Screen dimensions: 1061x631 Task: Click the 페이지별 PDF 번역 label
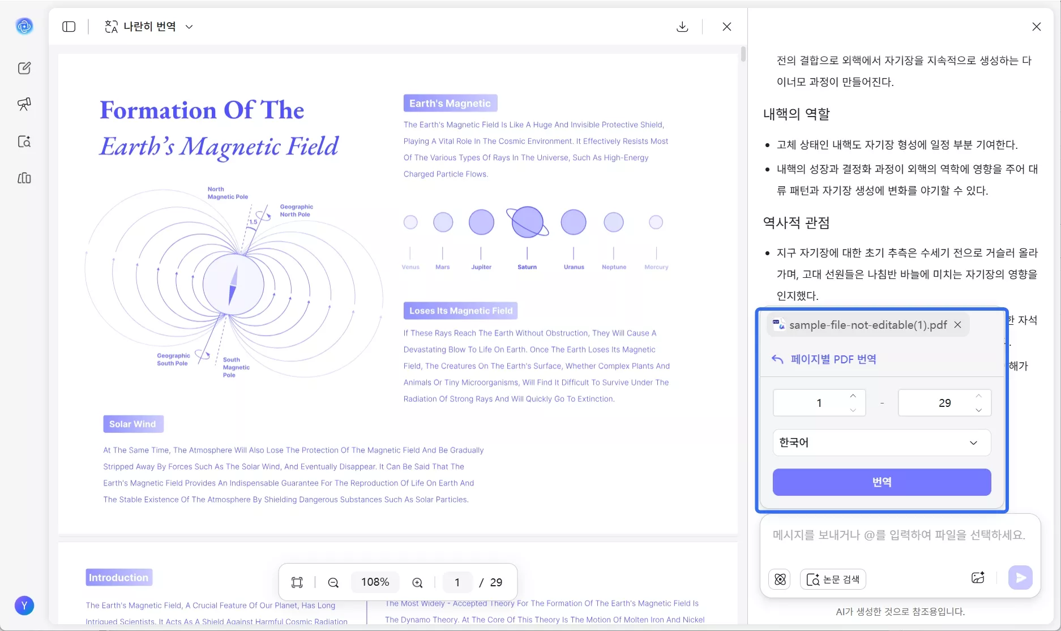[x=833, y=359]
